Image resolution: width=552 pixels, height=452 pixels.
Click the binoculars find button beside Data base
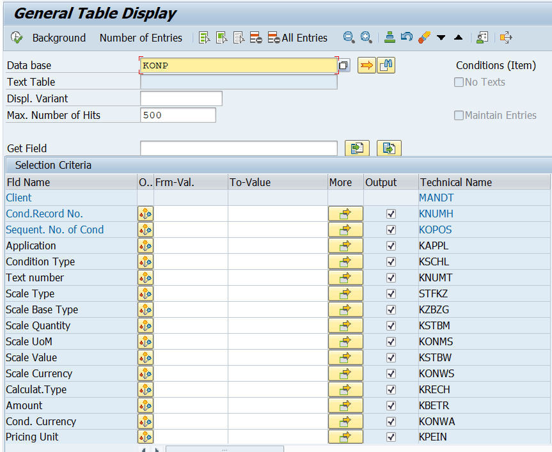[386, 65]
